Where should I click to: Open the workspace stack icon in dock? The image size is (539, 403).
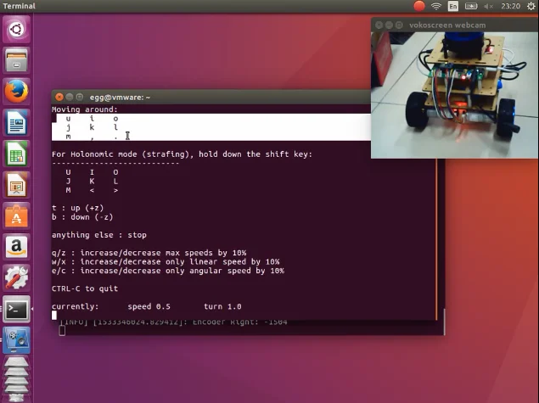[16, 379]
